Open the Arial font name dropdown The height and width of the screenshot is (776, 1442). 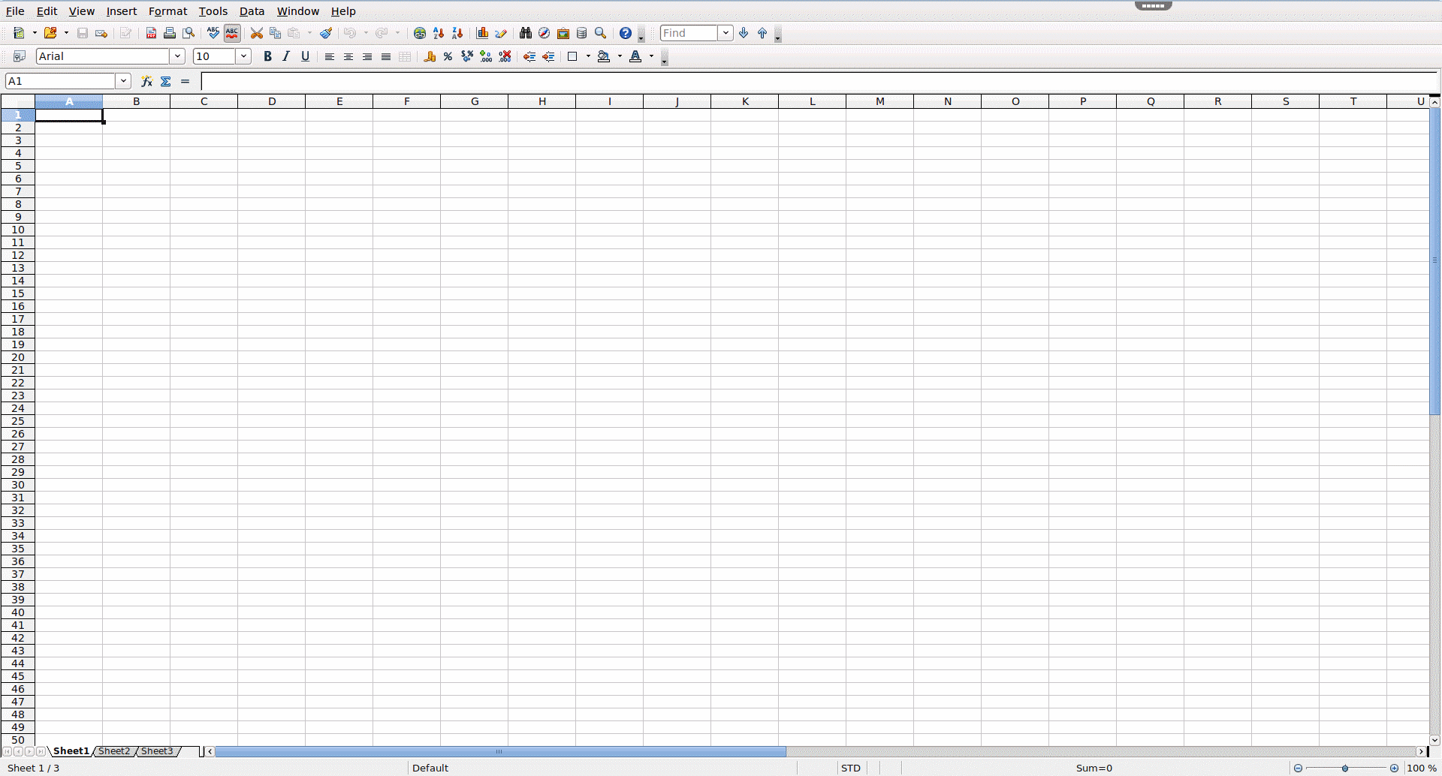[x=177, y=56]
